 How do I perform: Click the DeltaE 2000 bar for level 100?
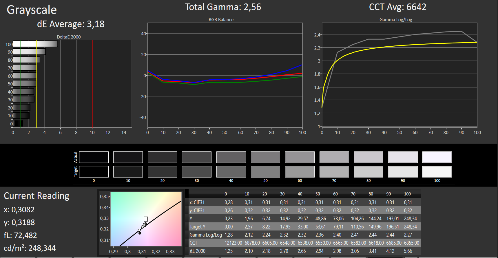pos(35,44)
